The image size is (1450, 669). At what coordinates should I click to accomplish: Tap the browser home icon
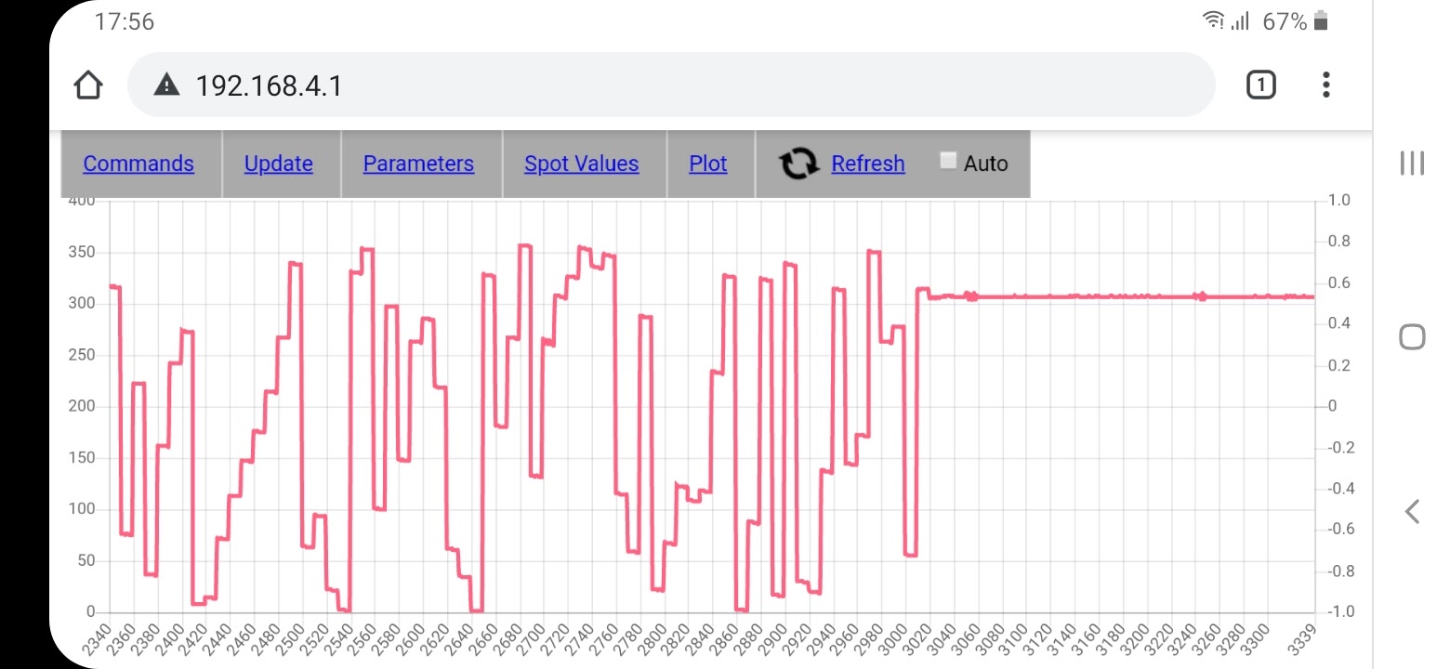(87, 85)
